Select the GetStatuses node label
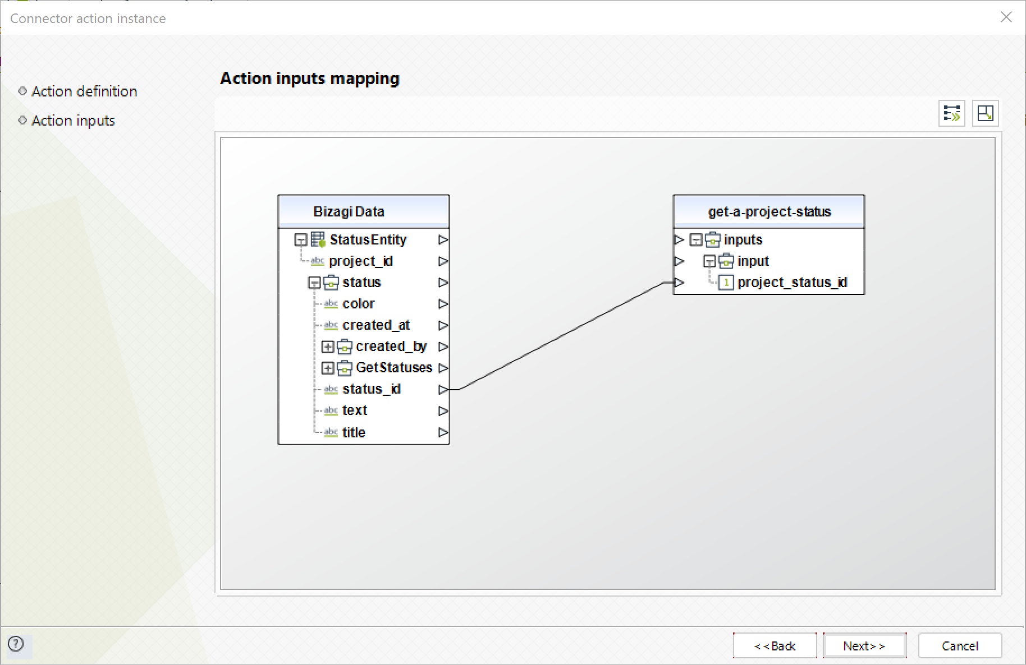1026x665 pixels. 394,368
